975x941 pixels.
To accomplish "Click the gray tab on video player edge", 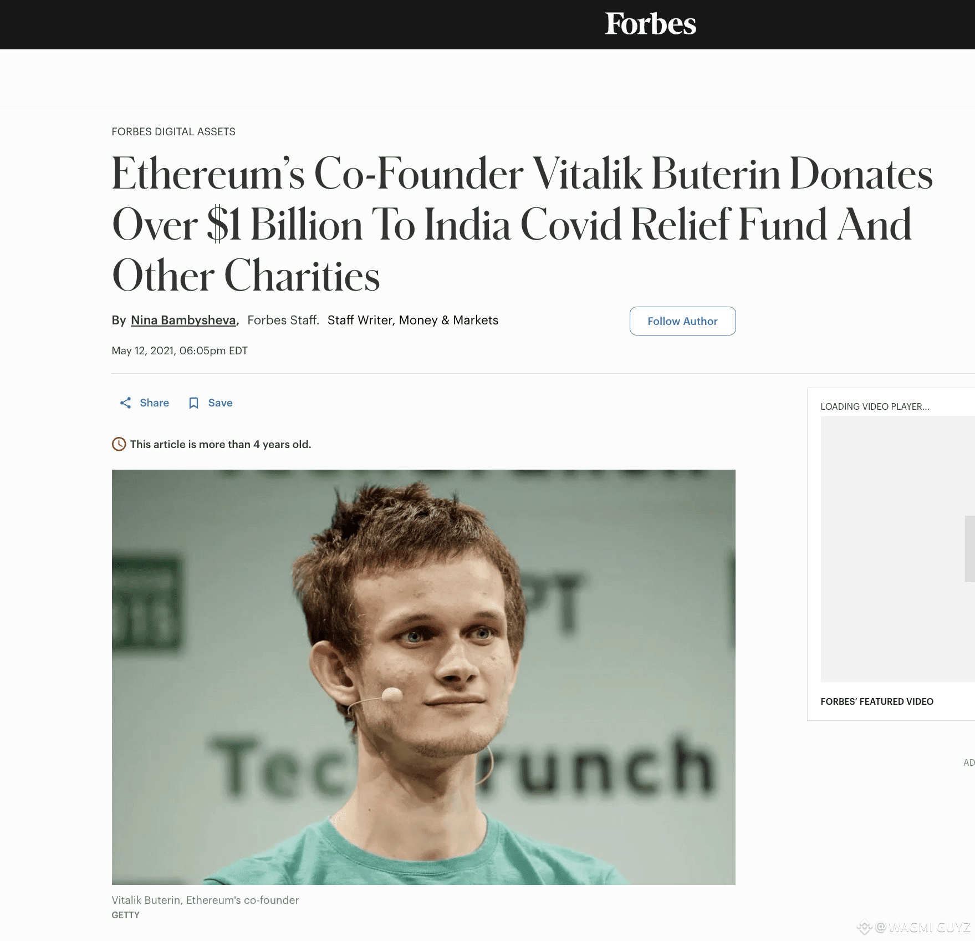I will [969, 548].
